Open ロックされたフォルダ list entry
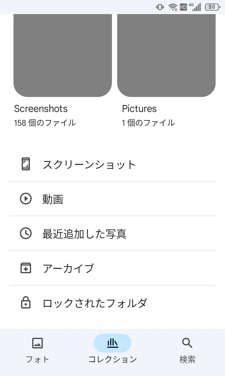Viewport: 225px width, 376px height. (95, 303)
